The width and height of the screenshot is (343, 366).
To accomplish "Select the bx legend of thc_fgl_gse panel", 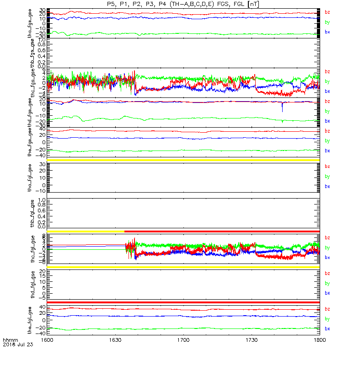I will [x=327, y=258].
